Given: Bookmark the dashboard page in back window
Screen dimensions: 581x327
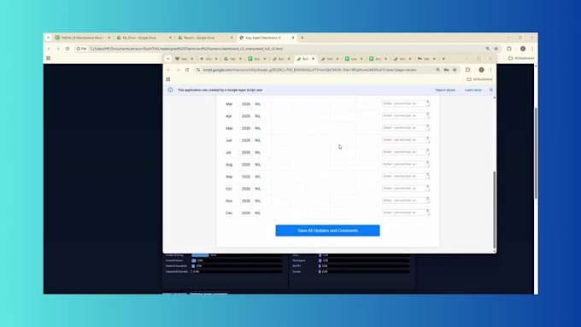Looking at the screenshot, I should [x=496, y=49].
